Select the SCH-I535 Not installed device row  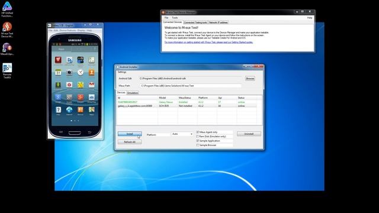[187, 106]
